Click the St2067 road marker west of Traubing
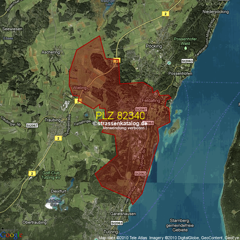This screenshot has height=240, width=240. [32, 125]
